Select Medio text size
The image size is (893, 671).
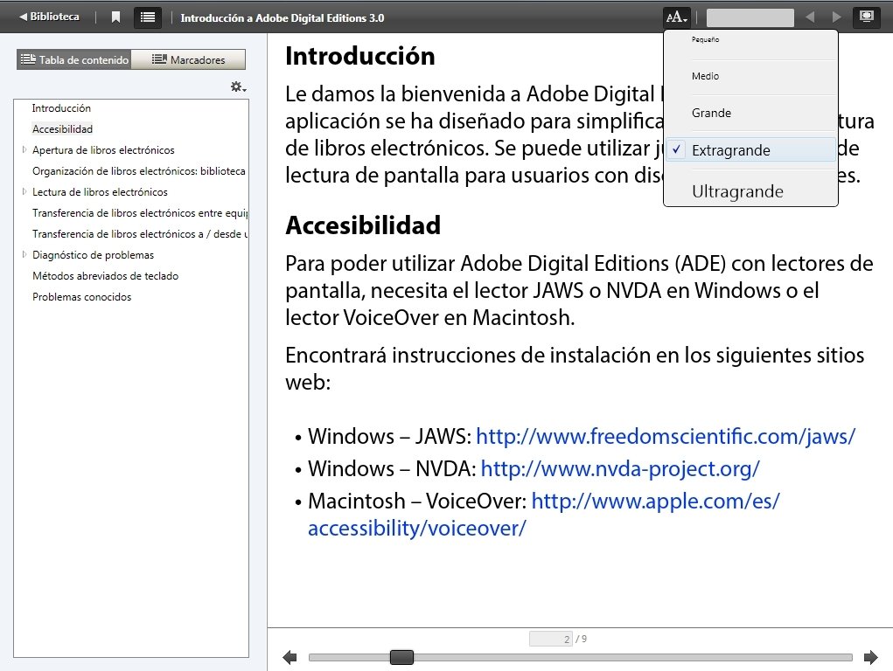pyautogui.click(x=750, y=76)
